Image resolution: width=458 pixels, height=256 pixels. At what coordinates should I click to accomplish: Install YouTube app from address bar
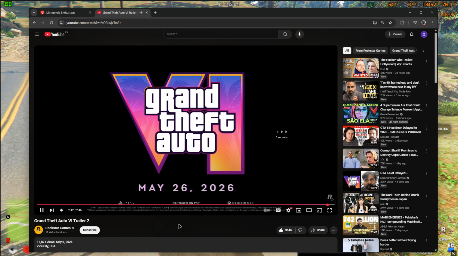point(375,23)
